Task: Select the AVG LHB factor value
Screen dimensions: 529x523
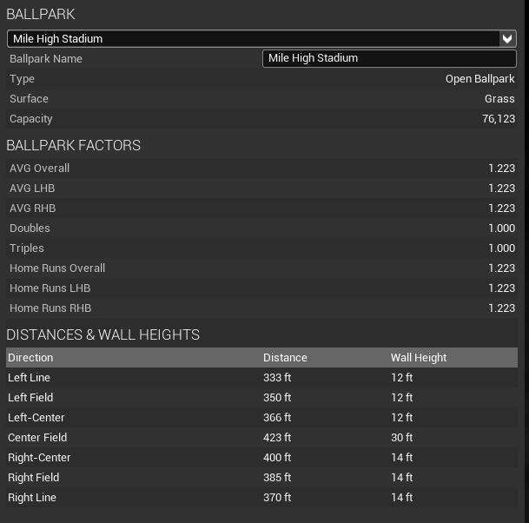Action: (x=501, y=189)
